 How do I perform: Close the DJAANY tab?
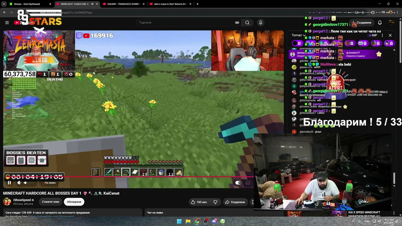(144, 4)
